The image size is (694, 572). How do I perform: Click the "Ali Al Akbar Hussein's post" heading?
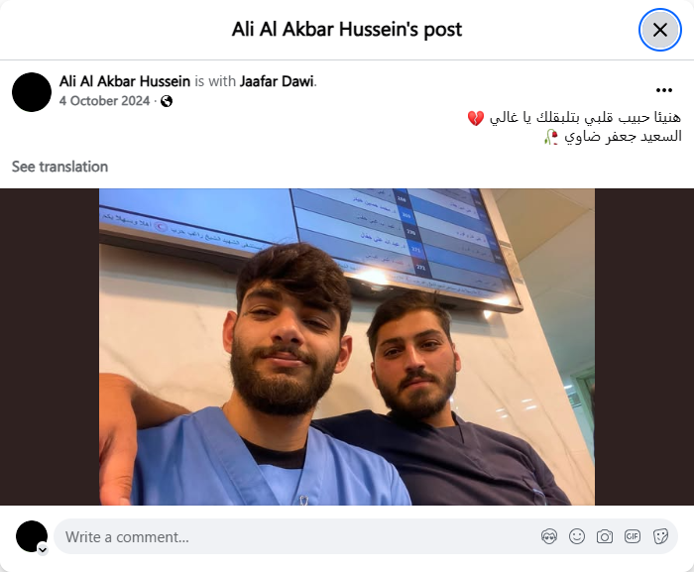pyautogui.click(x=347, y=30)
